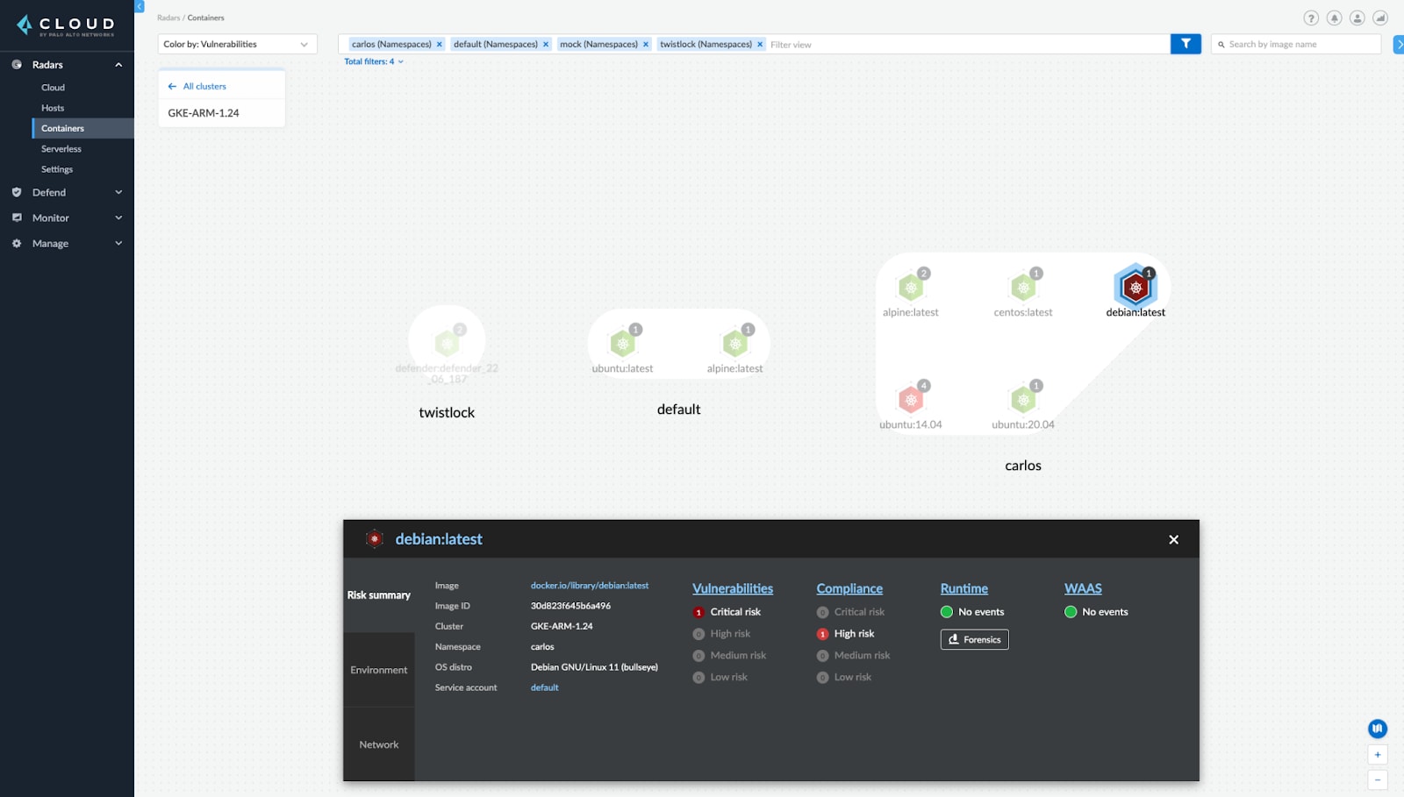Image resolution: width=1404 pixels, height=797 pixels.
Task: Open the Vulnerabilities heading link
Action: tap(733, 588)
